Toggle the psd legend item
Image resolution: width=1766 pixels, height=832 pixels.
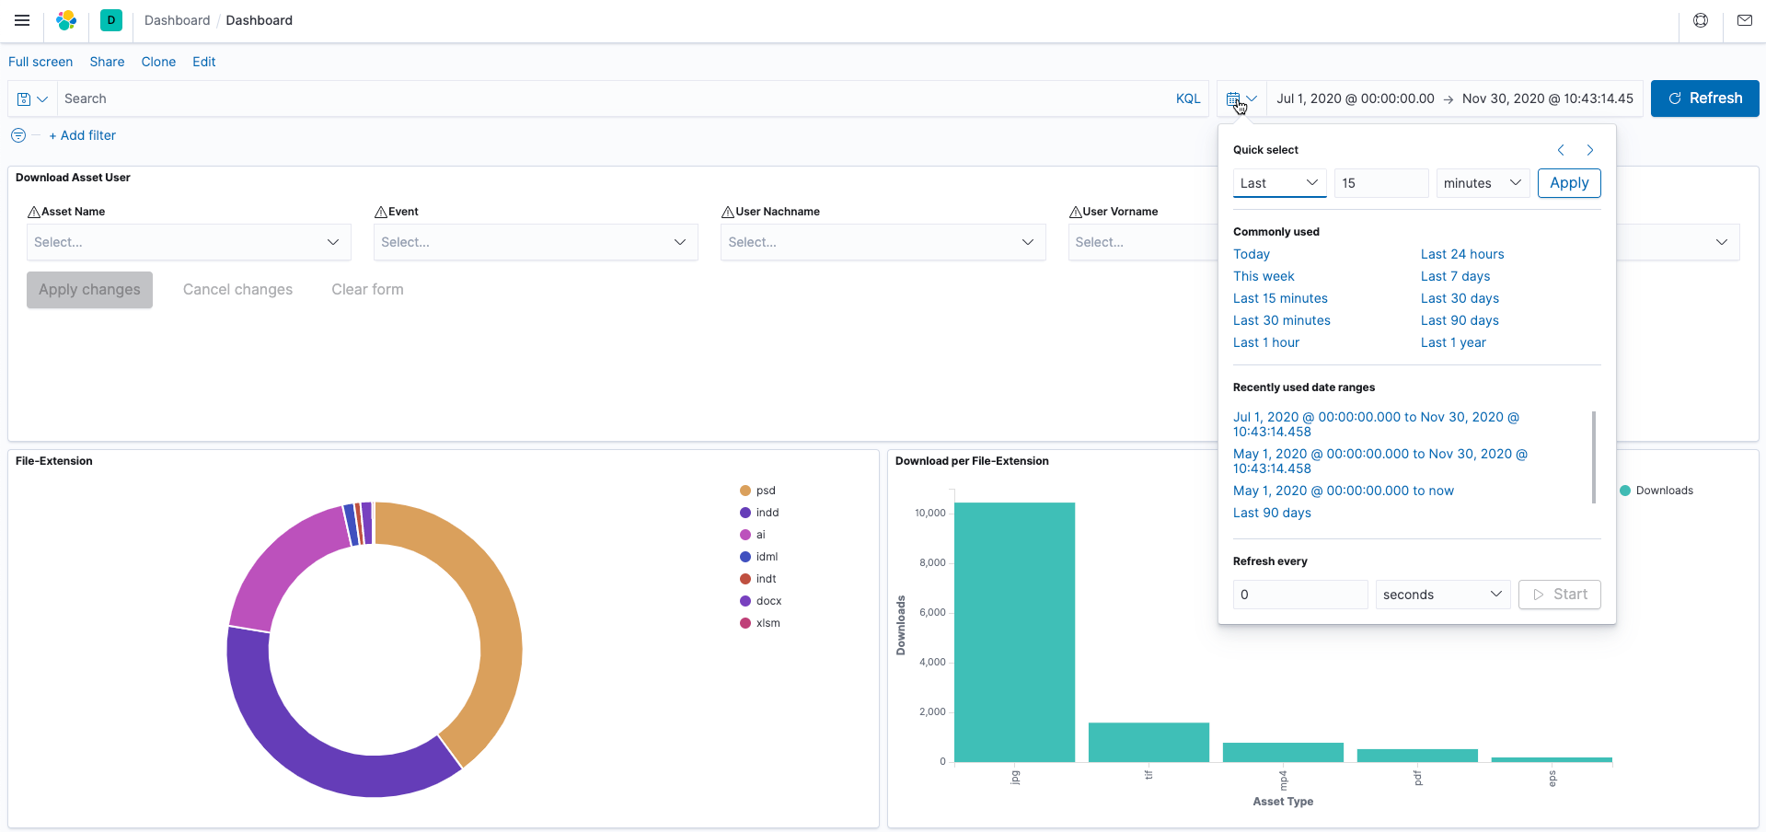click(x=765, y=491)
